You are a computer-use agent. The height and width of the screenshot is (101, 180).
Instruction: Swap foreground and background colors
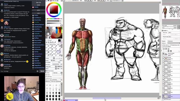62,40
